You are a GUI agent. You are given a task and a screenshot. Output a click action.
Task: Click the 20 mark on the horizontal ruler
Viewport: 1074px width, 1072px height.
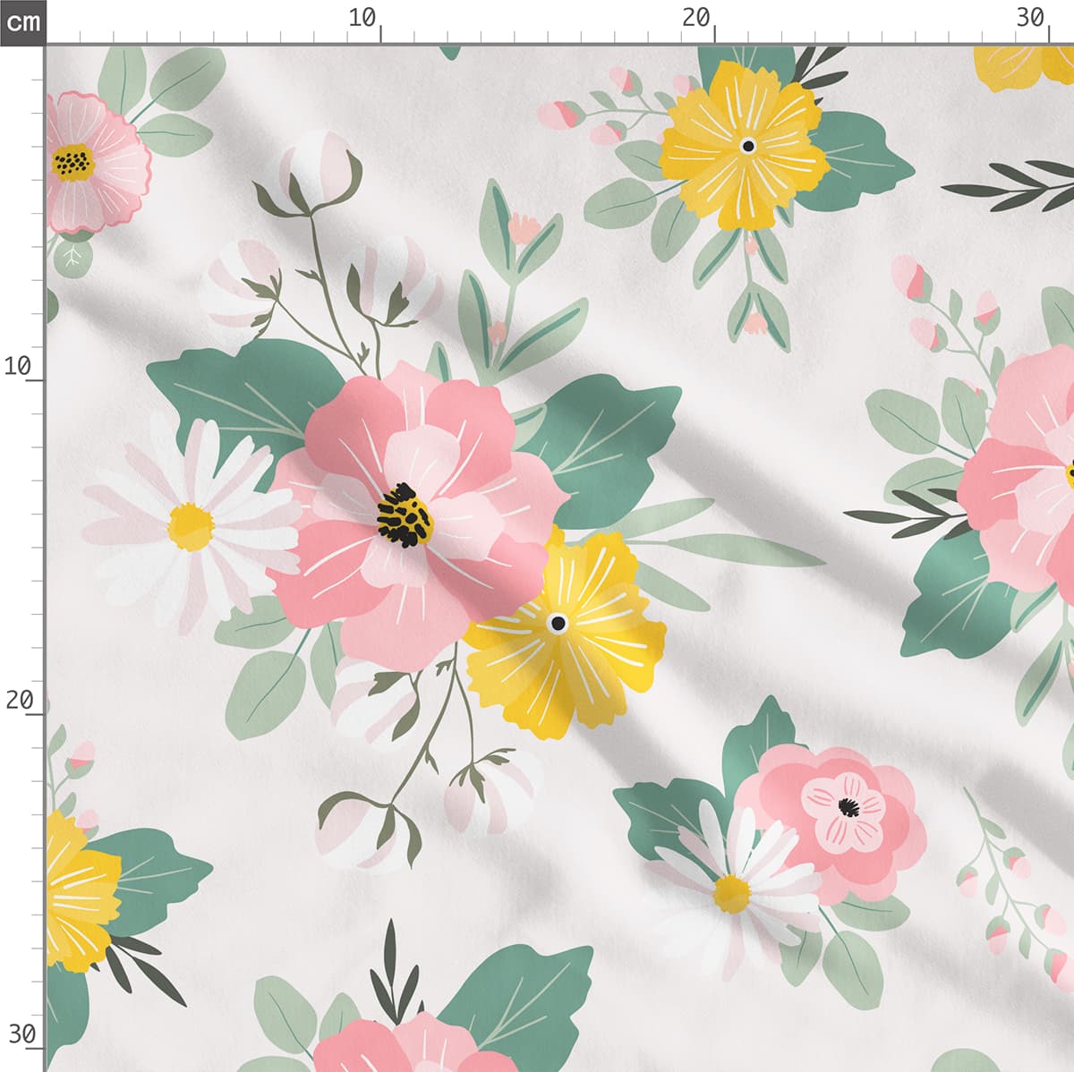pos(696,18)
